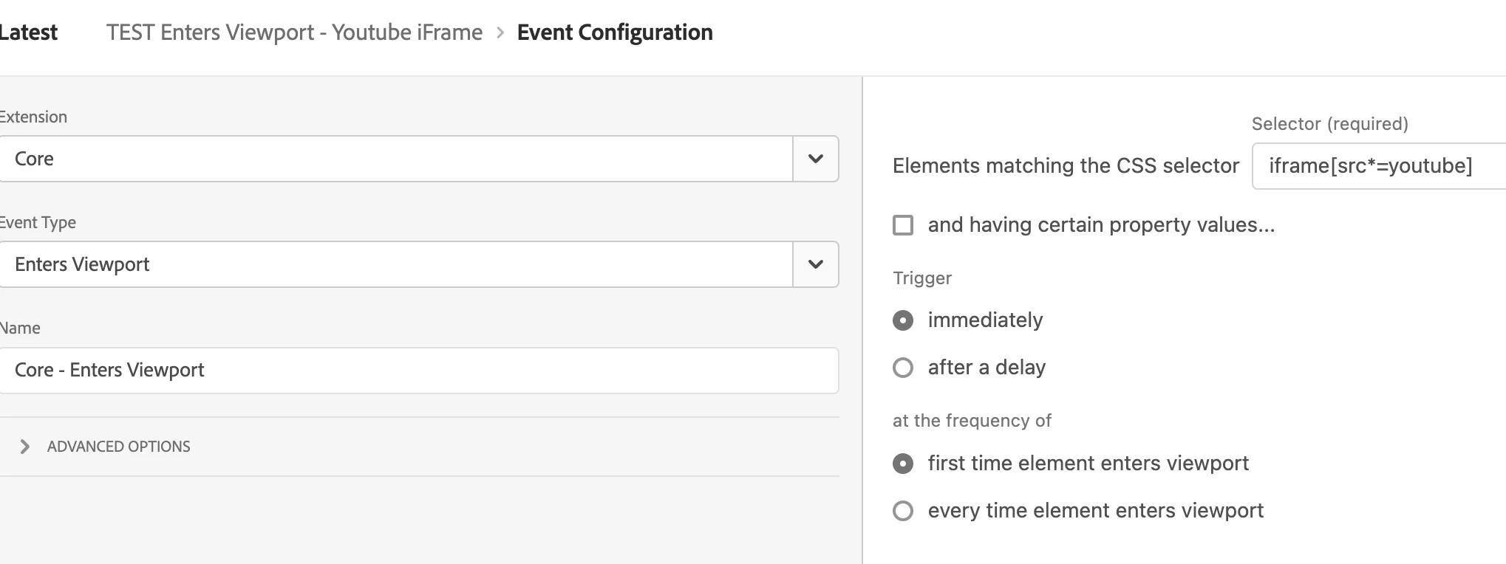Click the "after a delay" label text
Screen dimensions: 1506x564
coord(987,368)
